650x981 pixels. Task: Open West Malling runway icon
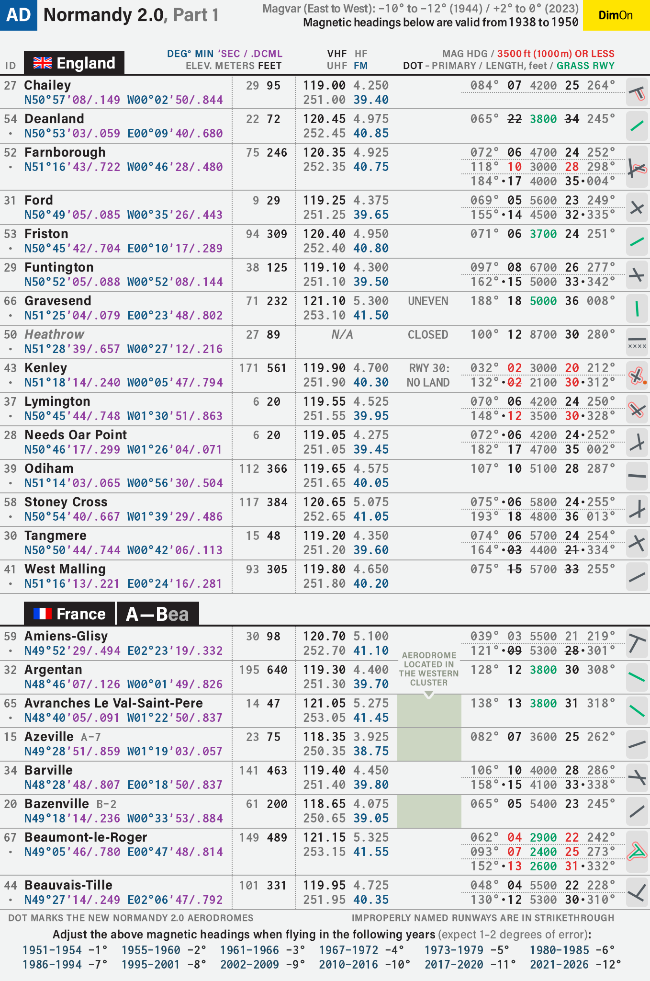point(637,577)
